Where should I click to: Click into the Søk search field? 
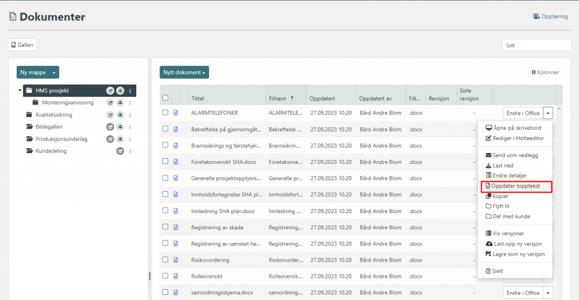click(536, 45)
